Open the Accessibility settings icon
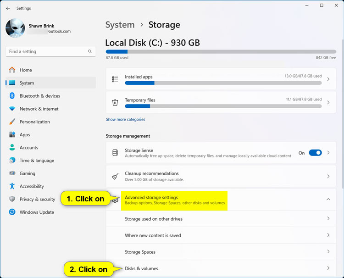This screenshot has width=344, height=278. (x=12, y=186)
